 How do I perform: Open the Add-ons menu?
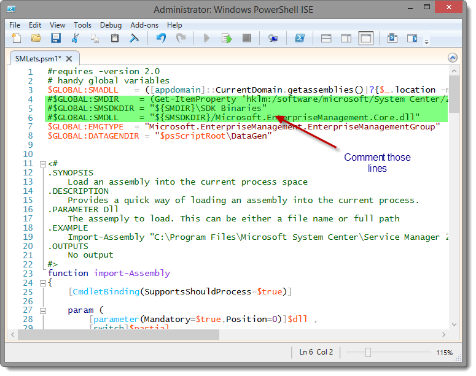144,25
